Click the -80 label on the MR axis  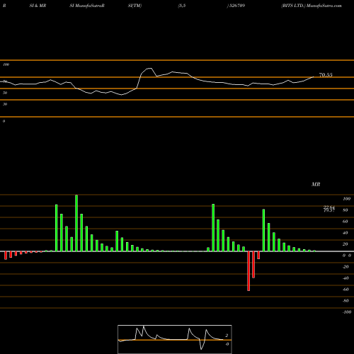346,301
